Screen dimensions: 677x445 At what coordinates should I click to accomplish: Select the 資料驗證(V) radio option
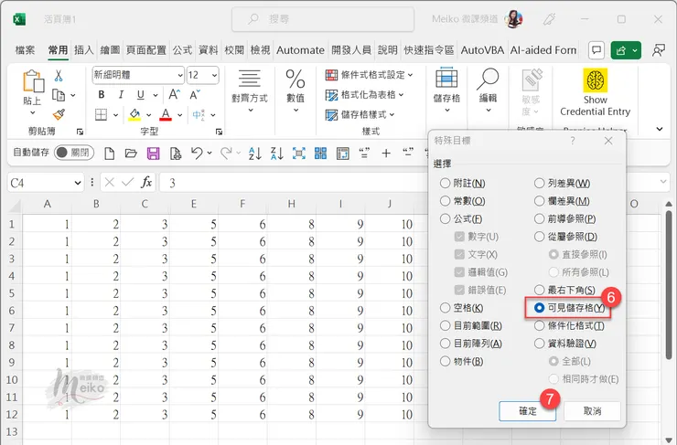(539, 344)
